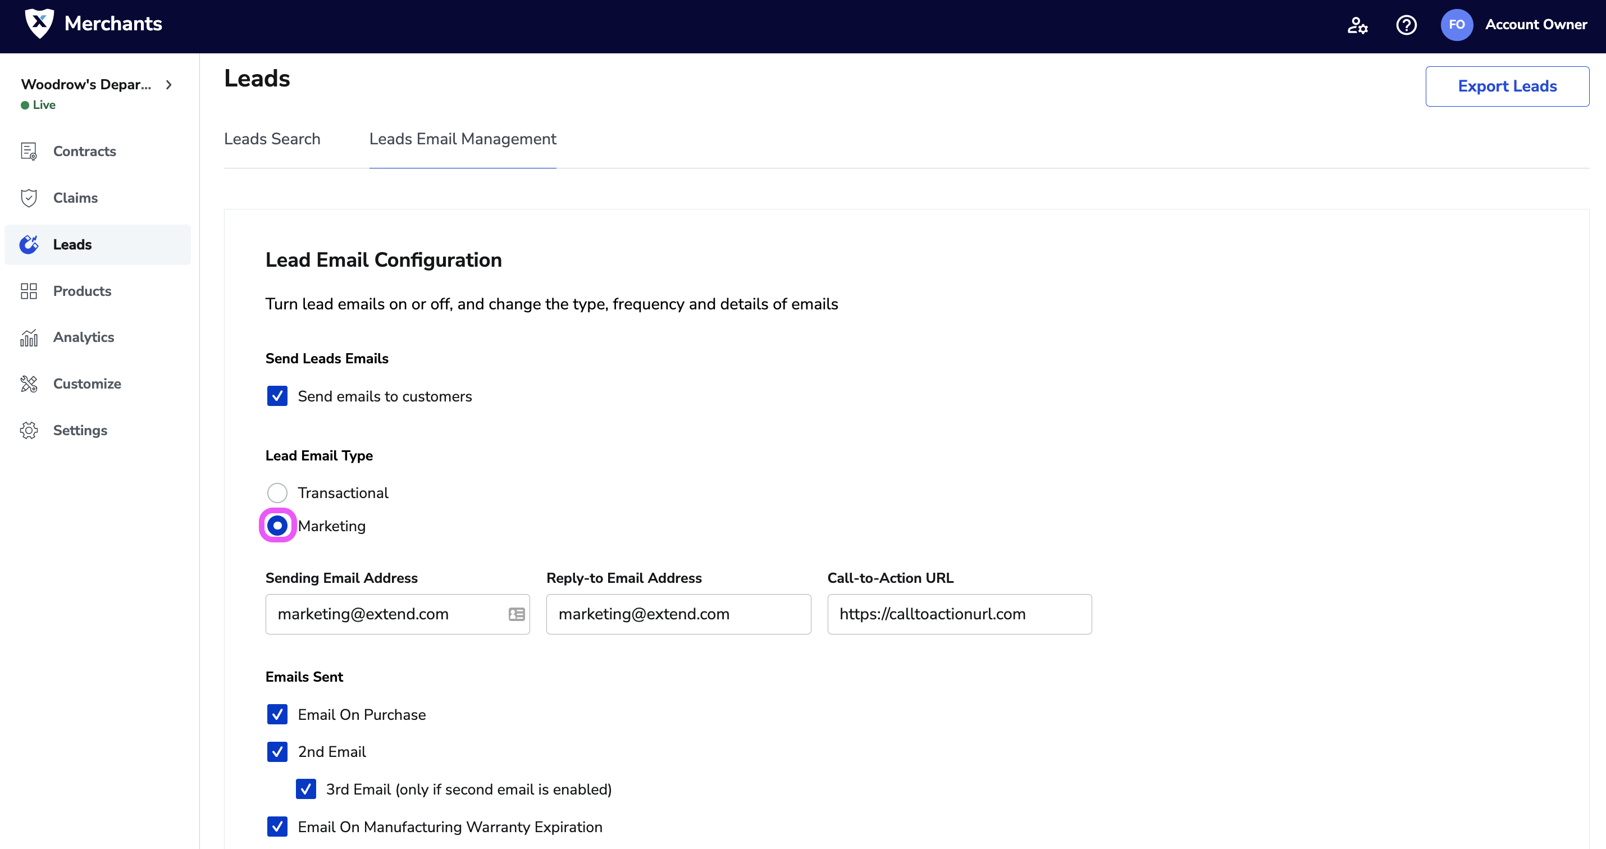Image resolution: width=1606 pixels, height=849 pixels.
Task: Toggle 3rd Email checkbox off
Action: (305, 789)
